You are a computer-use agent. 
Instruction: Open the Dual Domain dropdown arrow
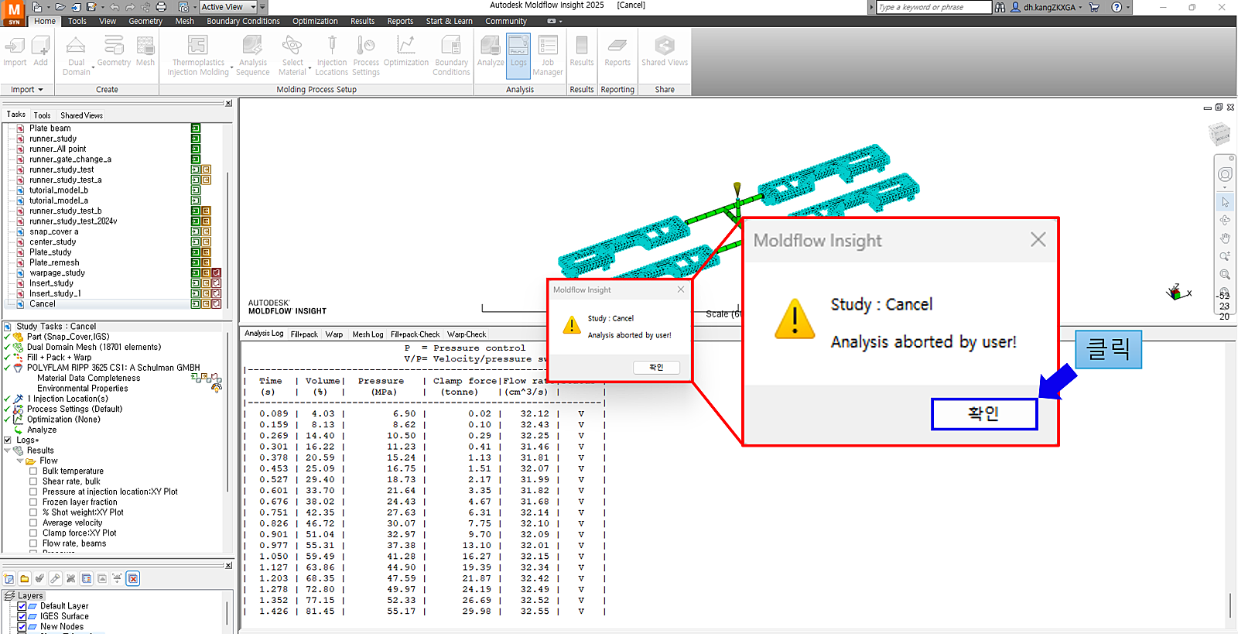(93, 69)
